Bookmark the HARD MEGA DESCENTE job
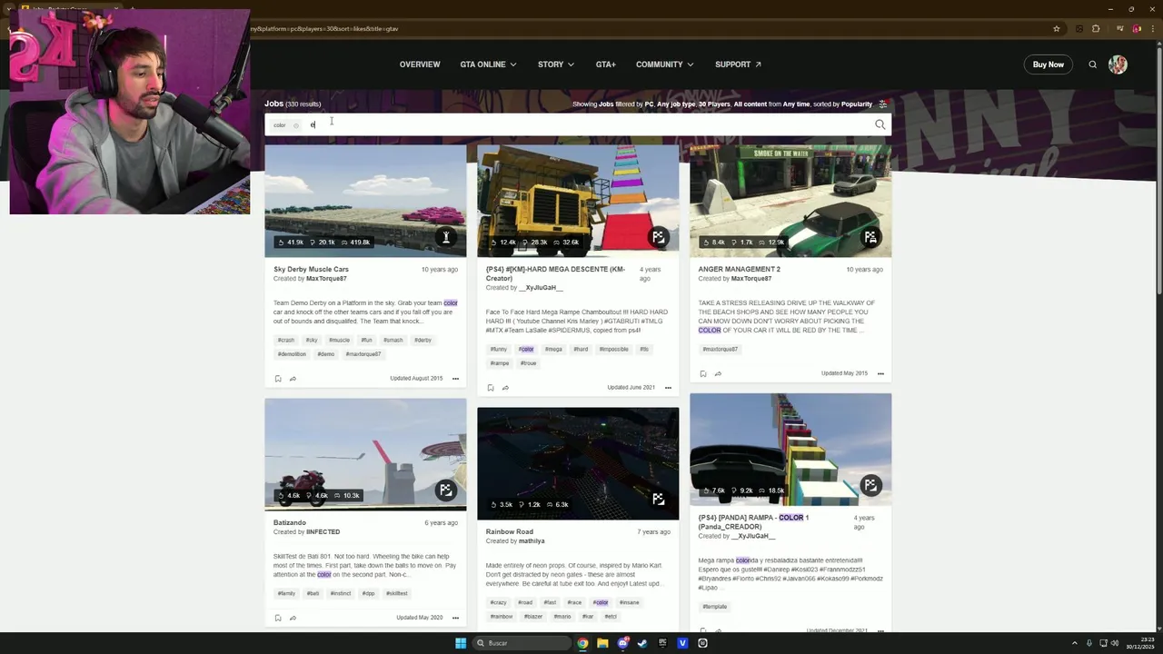Image resolution: width=1163 pixels, height=654 pixels. (x=491, y=388)
